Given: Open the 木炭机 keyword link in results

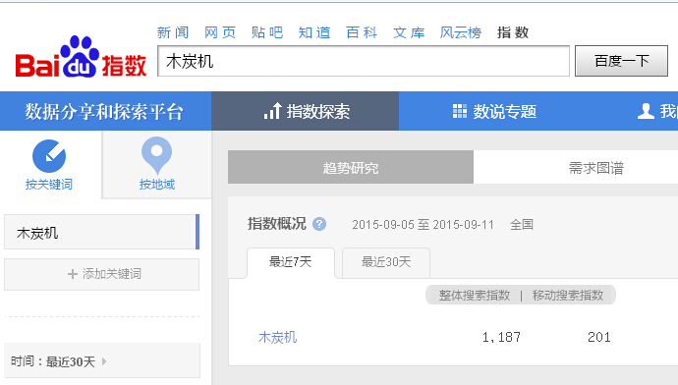Looking at the screenshot, I should point(278,337).
